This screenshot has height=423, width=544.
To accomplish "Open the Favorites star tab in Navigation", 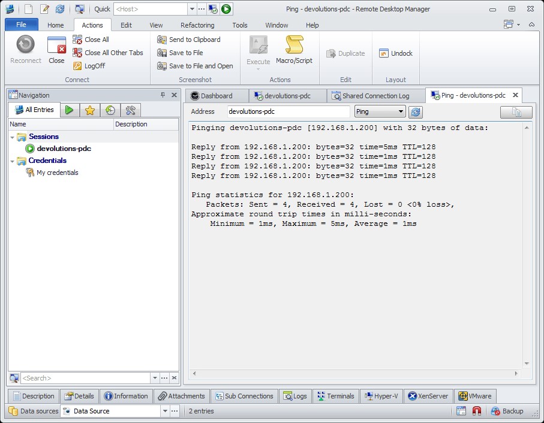I will click(89, 110).
